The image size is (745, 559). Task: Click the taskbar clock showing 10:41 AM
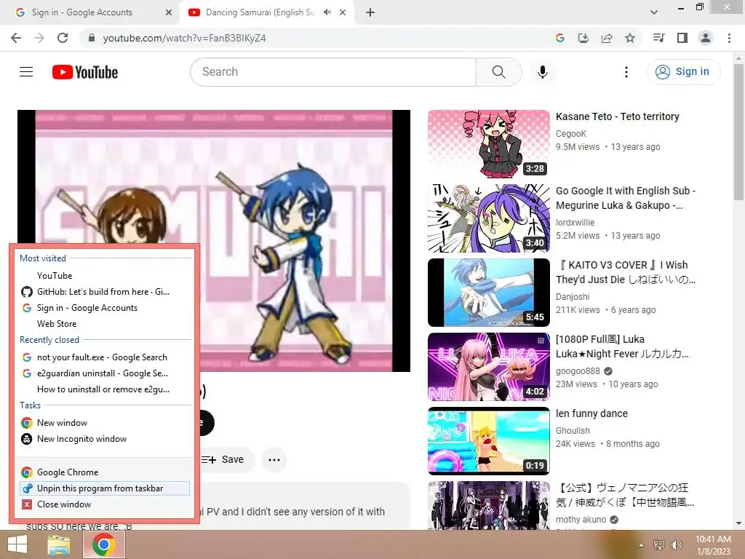pyautogui.click(x=713, y=545)
